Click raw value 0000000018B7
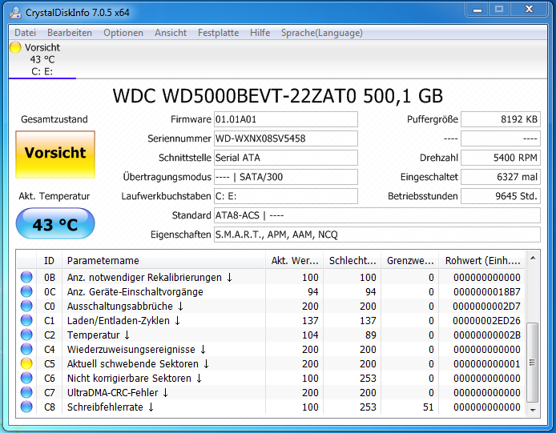 486,291
